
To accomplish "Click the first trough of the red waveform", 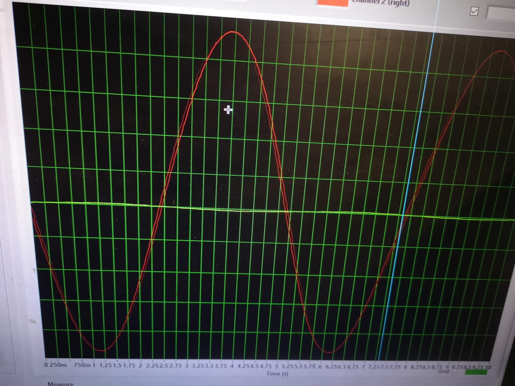I will [101, 350].
